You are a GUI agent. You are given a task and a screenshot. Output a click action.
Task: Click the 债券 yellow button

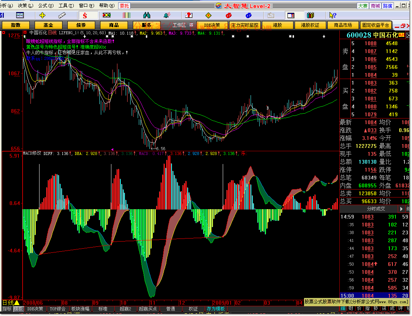tap(81, 25)
